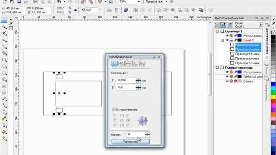Open the Skew tab in Transformation docker

pos(142,63)
